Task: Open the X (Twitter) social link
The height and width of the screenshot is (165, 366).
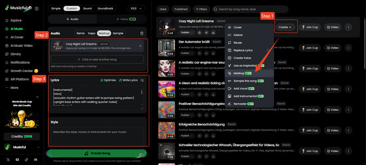Action: (8, 159)
